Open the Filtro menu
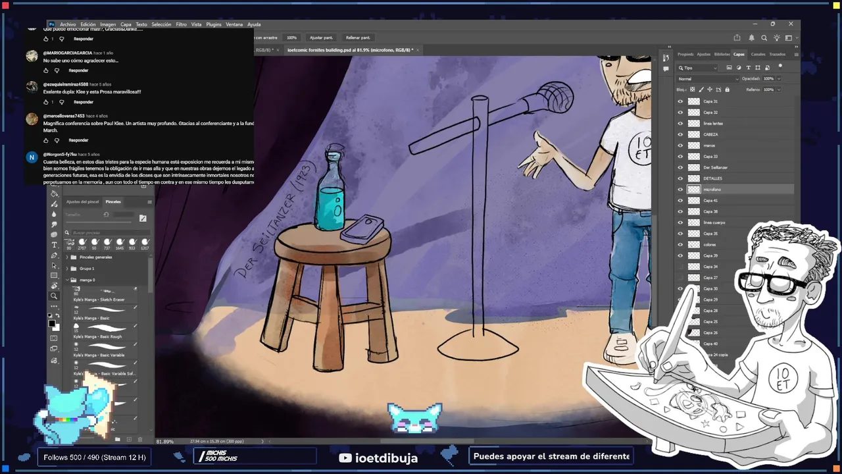 coord(181,24)
